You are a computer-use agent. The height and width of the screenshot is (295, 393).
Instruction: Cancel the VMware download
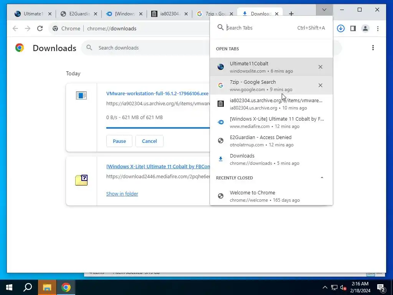coord(149,141)
